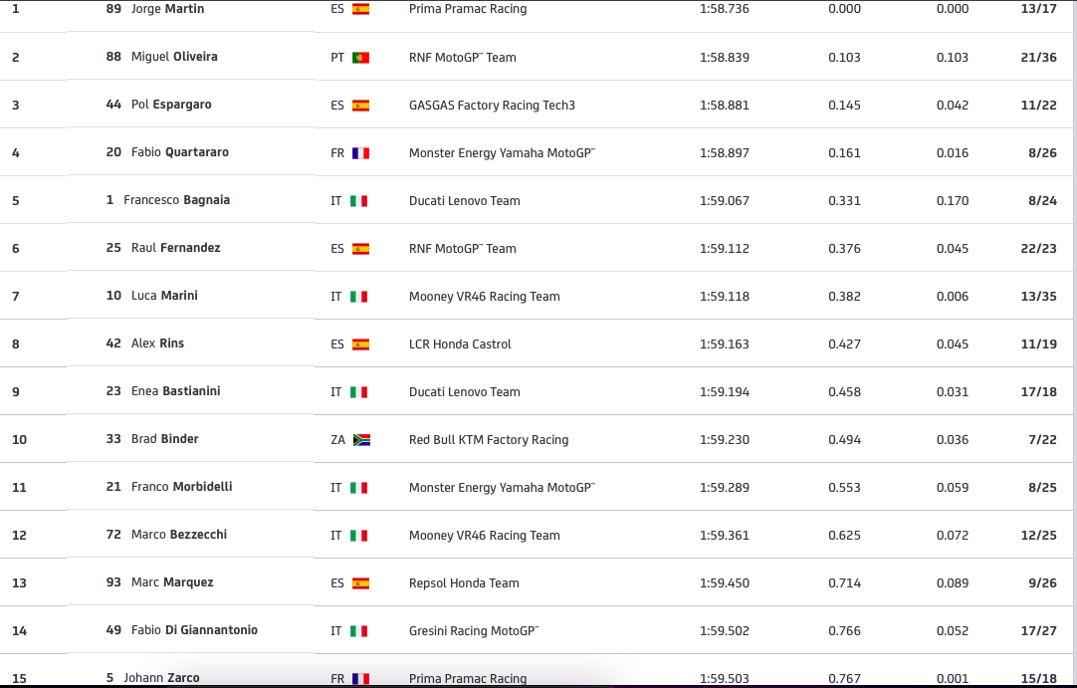
Task: Click rider name Marco Bezzecchi
Action: (179, 535)
